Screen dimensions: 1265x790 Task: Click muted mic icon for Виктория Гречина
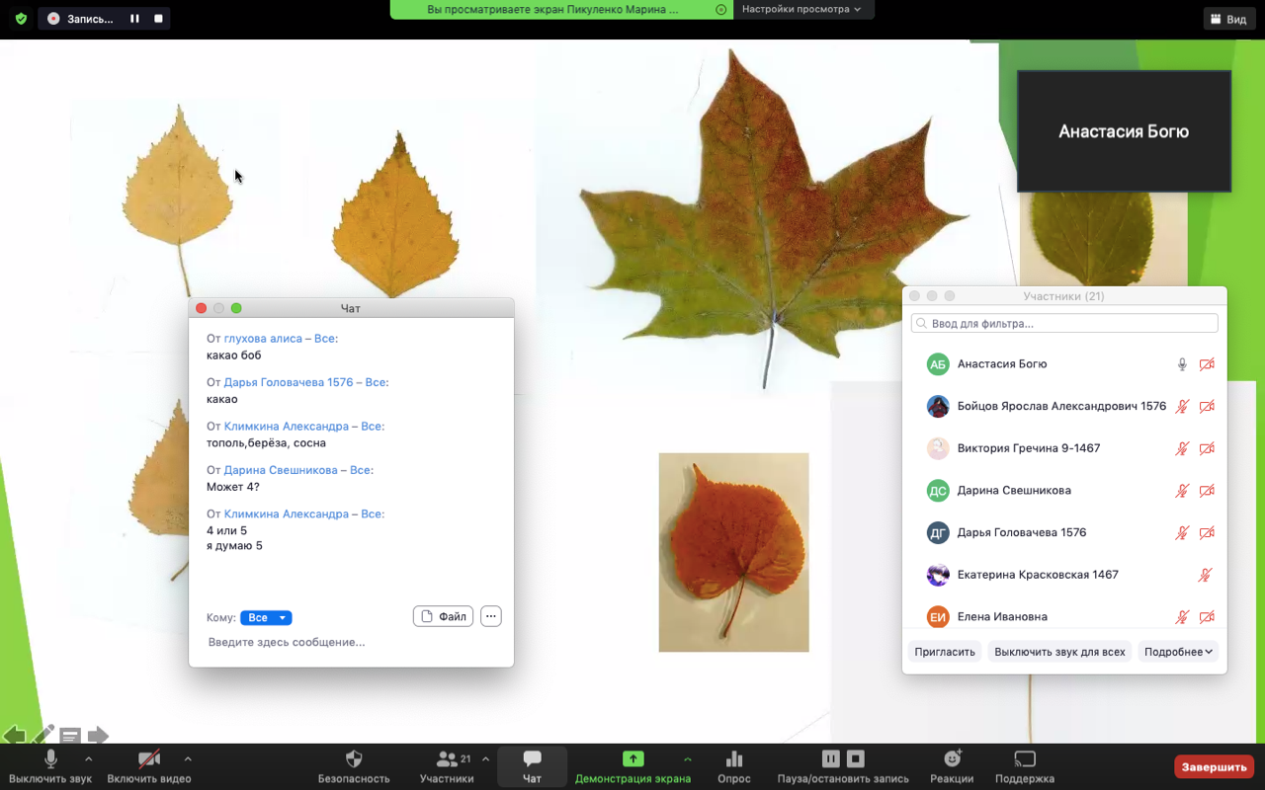tap(1182, 448)
